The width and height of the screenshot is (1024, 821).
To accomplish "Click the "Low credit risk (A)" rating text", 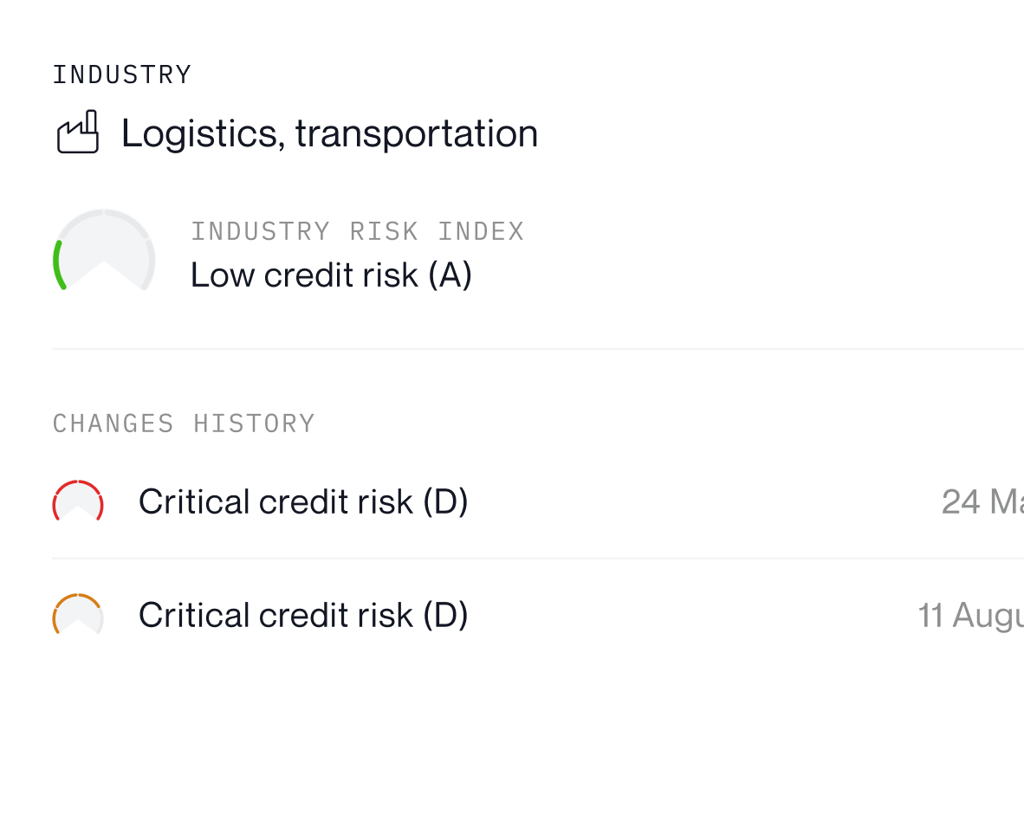I will 331,275.
